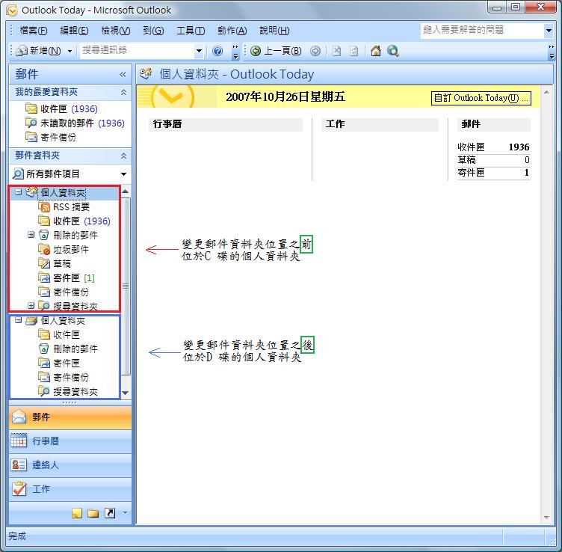Click the 垃圾郵件 junk folder icon
This screenshot has width=562, height=552.
click(44, 249)
